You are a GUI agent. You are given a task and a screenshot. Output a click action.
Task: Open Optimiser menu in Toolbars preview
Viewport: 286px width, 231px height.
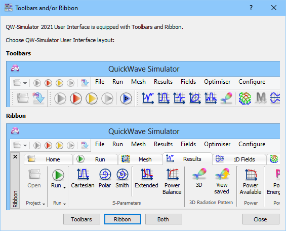217,82
